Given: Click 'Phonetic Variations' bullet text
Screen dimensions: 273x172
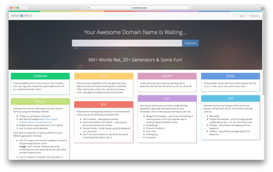Looking at the screenshot, I should tap(155, 128).
